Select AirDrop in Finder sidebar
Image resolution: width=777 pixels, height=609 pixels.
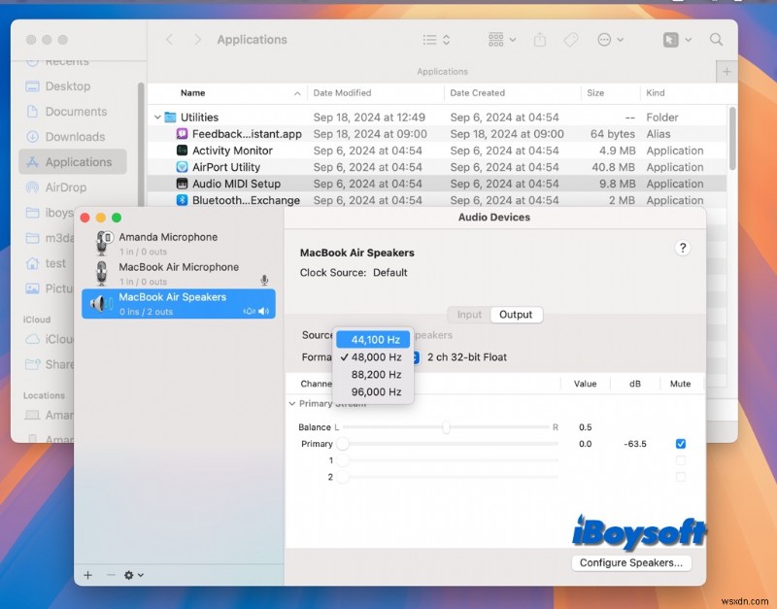(72, 187)
